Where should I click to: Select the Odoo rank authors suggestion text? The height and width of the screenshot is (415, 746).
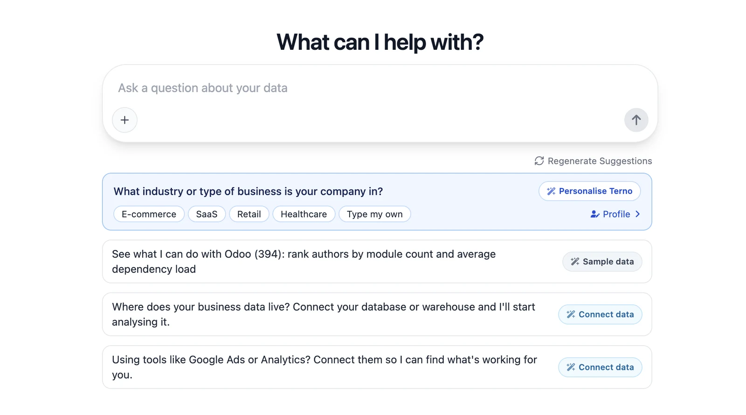pyautogui.click(x=304, y=261)
